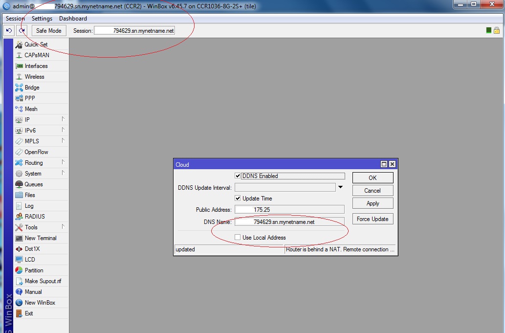Expand the DDNS Update Interval arrow
The height and width of the screenshot is (333, 505).
pyautogui.click(x=340, y=187)
